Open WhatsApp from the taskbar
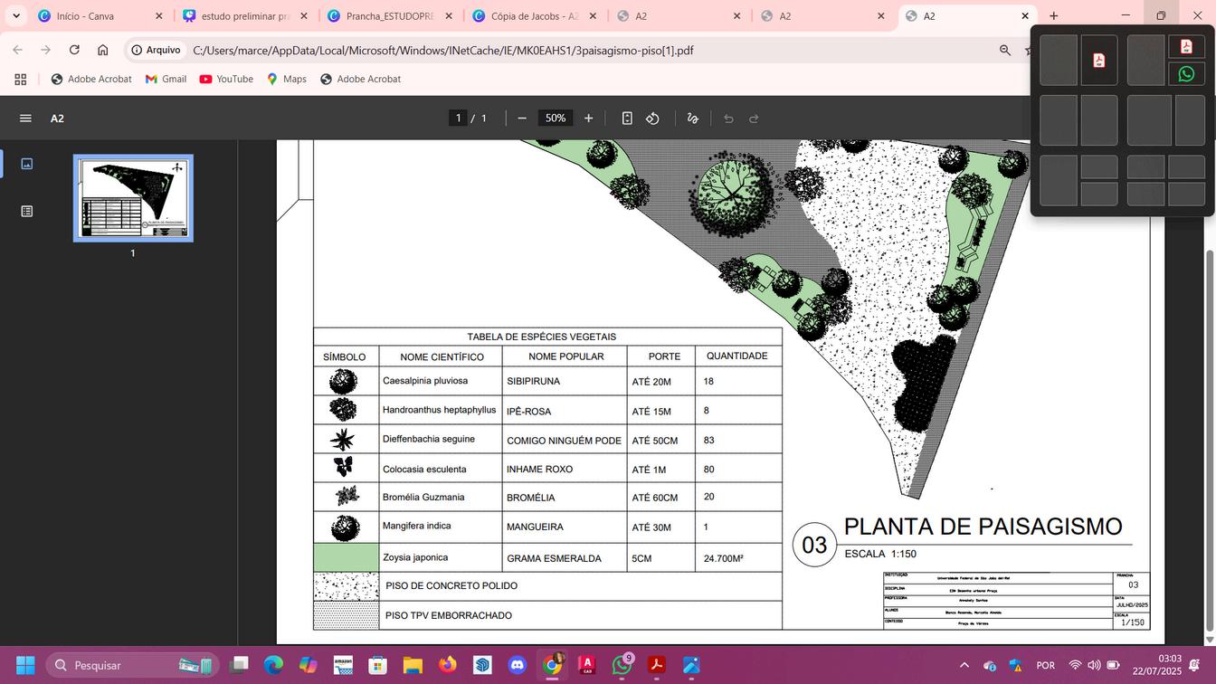This screenshot has width=1216, height=684. pyautogui.click(x=622, y=666)
